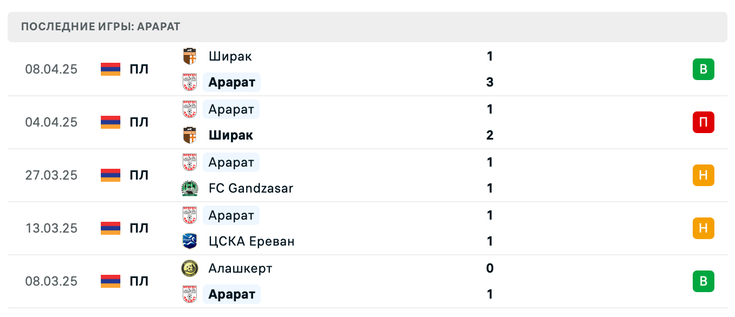The image size is (735, 317).
Task: Select bold Ширак name in 04.04.25 match
Action: click(230, 135)
